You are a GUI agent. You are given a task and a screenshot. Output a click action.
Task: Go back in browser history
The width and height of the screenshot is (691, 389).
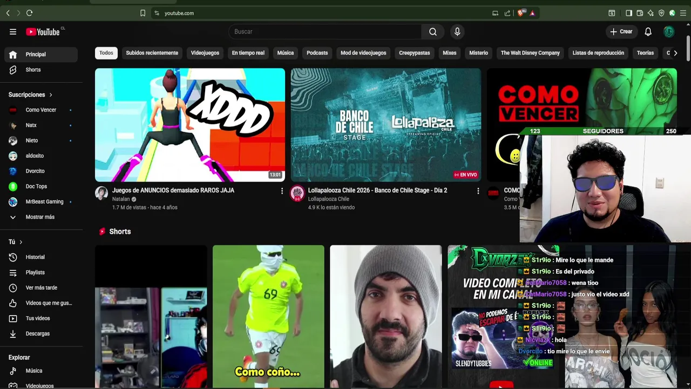8,13
